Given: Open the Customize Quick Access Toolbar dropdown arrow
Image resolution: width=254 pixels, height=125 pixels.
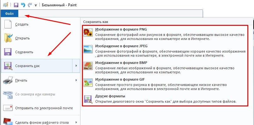Looking at the screenshot, I should pyautogui.click(x=36, y=5).
